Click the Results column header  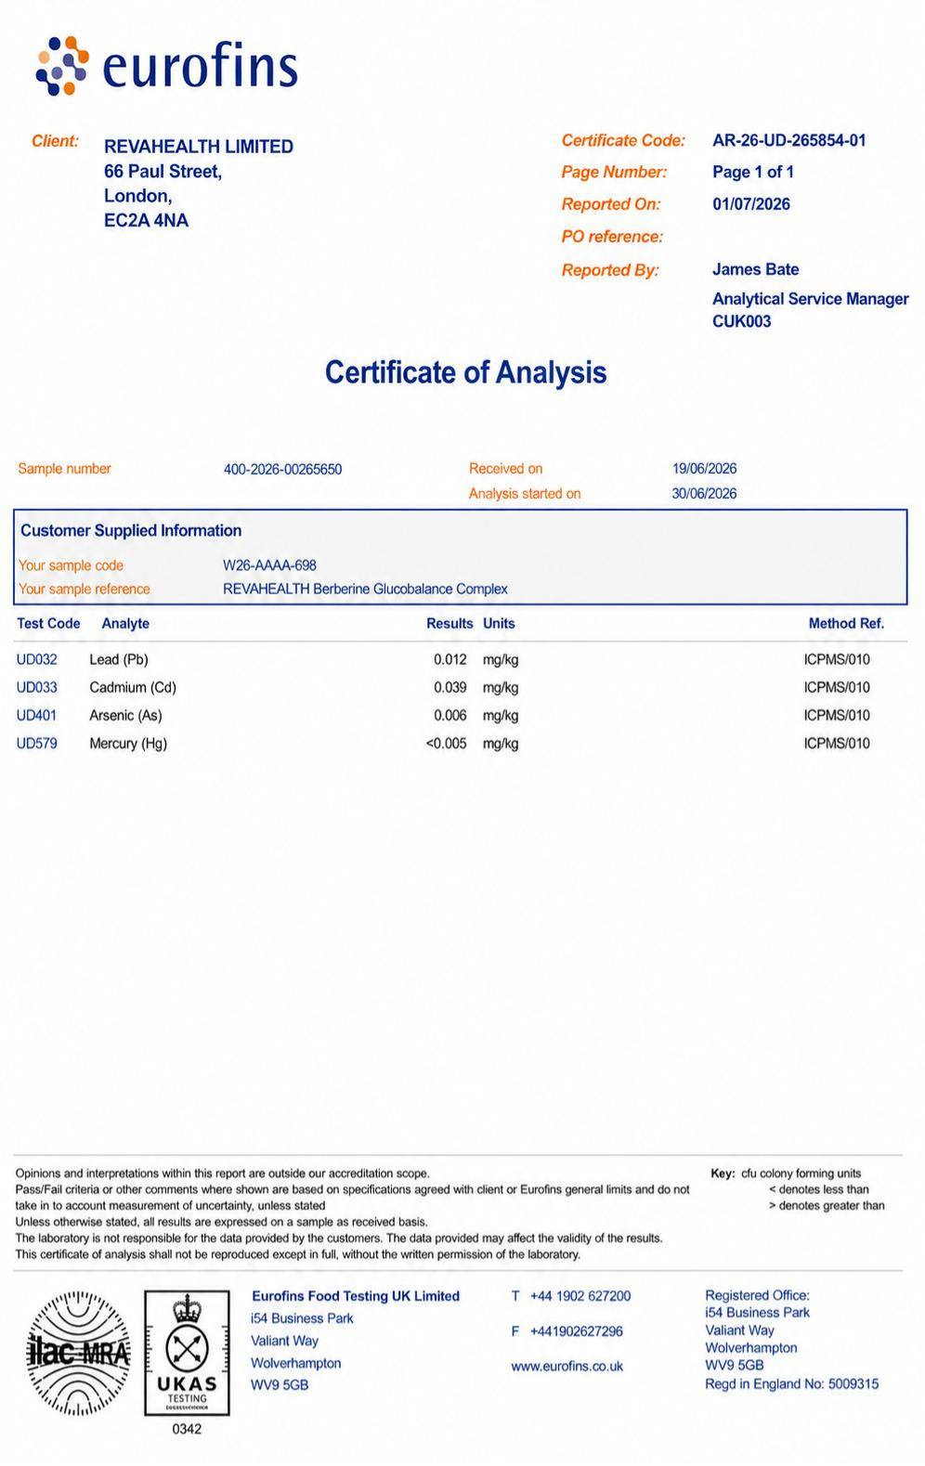pos(449,624)
